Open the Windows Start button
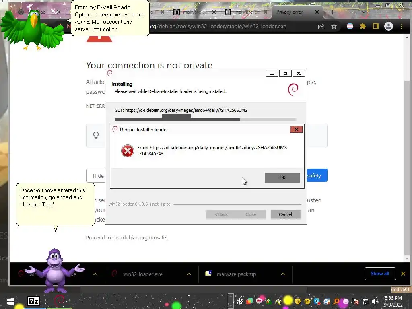 [x=10, y=301]
